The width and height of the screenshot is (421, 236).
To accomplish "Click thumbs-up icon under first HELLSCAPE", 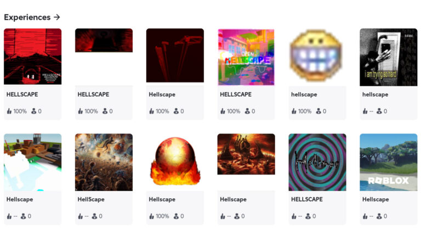I will (9, 111).
